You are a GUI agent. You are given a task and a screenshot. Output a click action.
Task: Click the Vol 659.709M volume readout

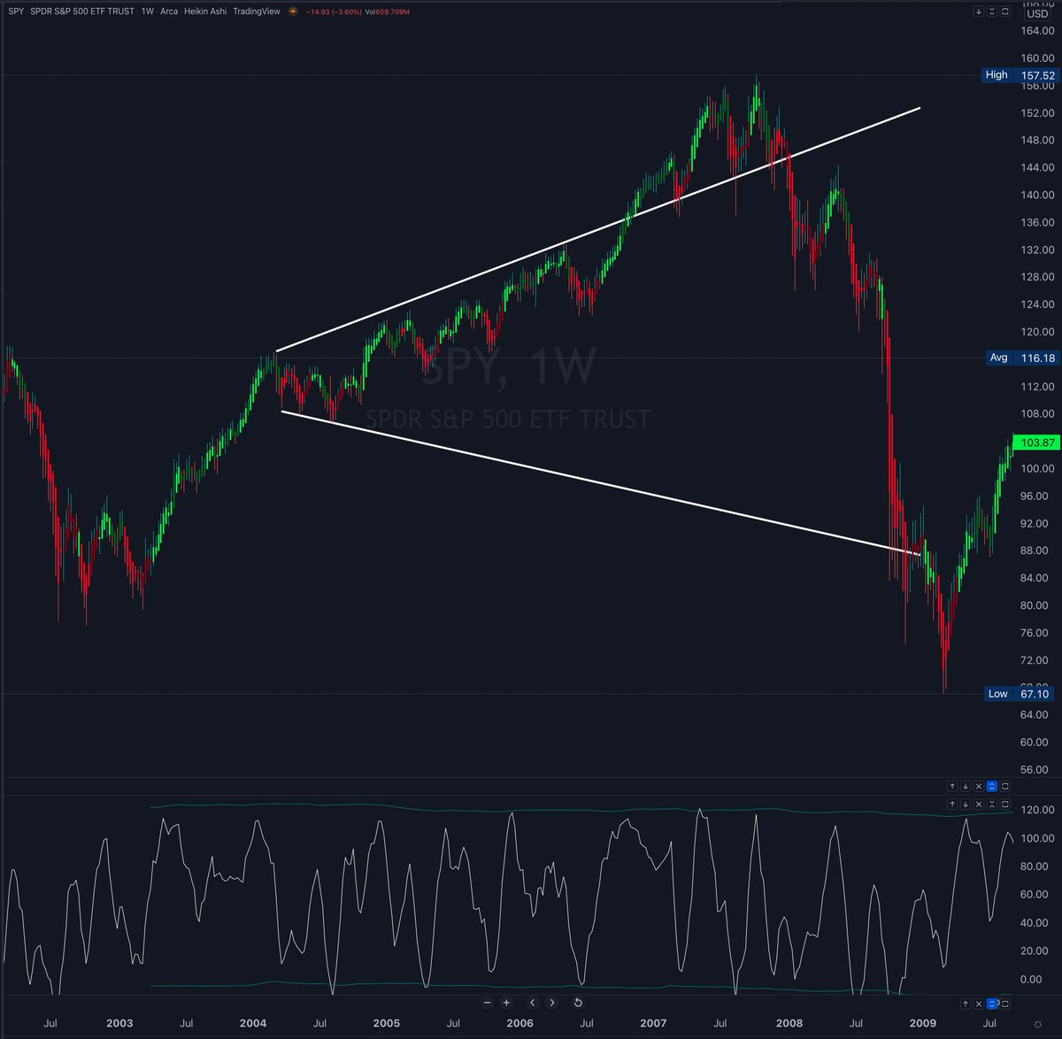pos(388,12)
